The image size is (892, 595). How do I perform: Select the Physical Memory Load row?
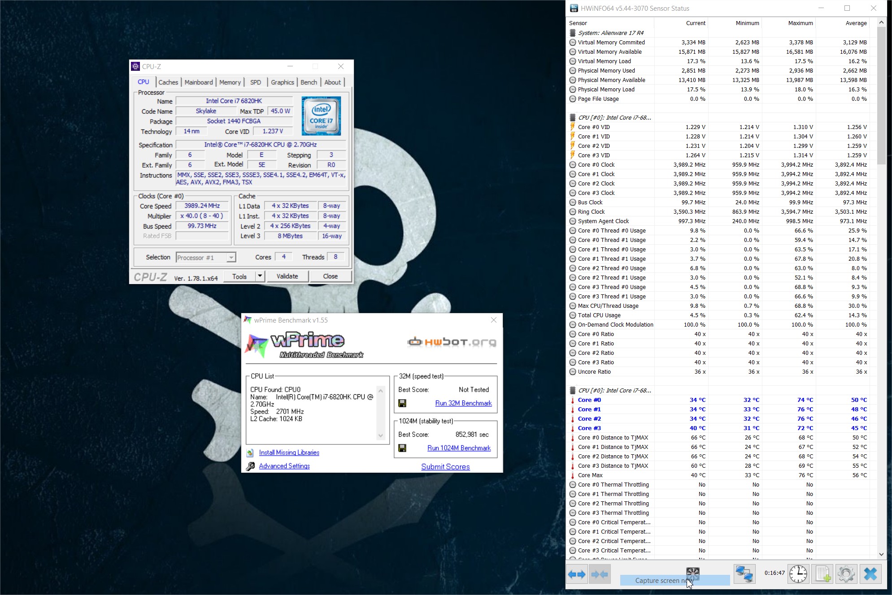(719, 90)
